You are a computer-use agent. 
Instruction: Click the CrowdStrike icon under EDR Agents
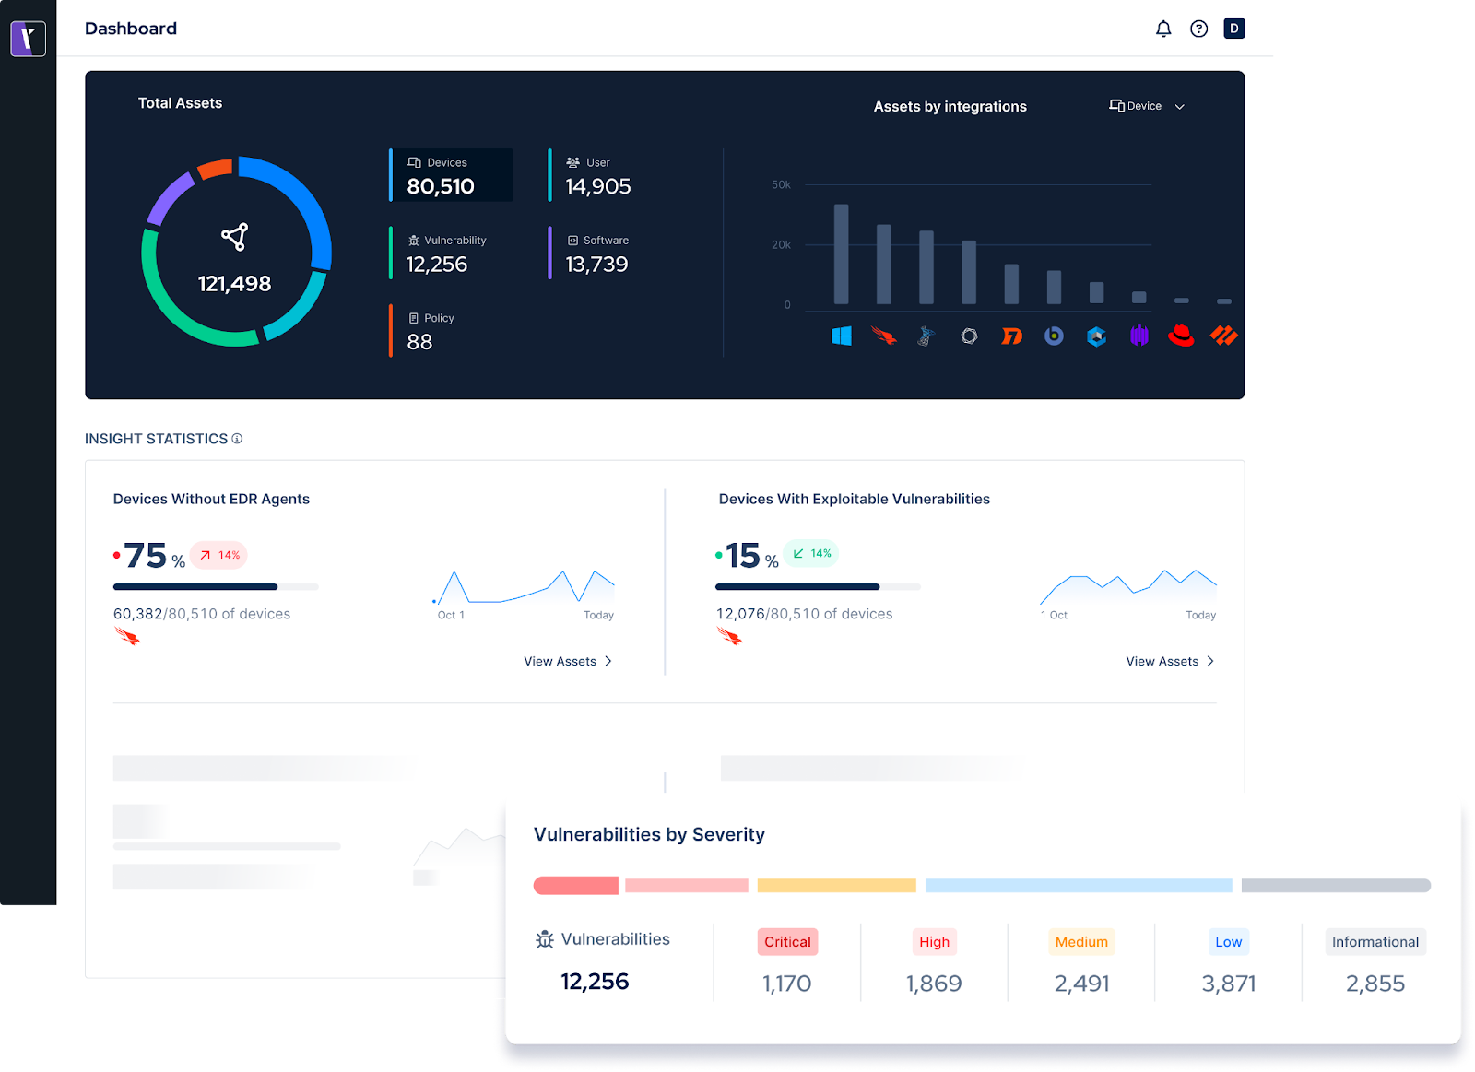127,636
